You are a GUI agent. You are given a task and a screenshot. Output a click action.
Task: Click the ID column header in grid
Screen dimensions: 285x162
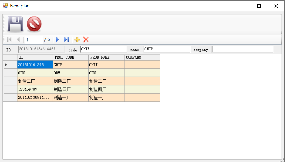(x=35, y=58)
